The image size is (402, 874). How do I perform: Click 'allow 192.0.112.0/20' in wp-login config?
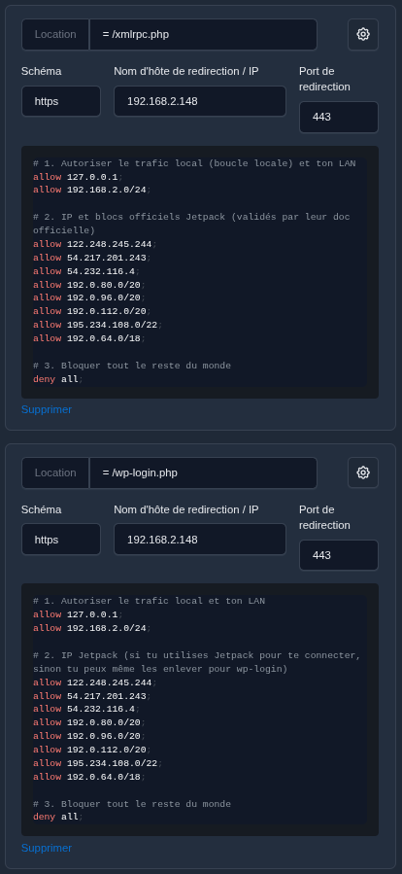92,750
